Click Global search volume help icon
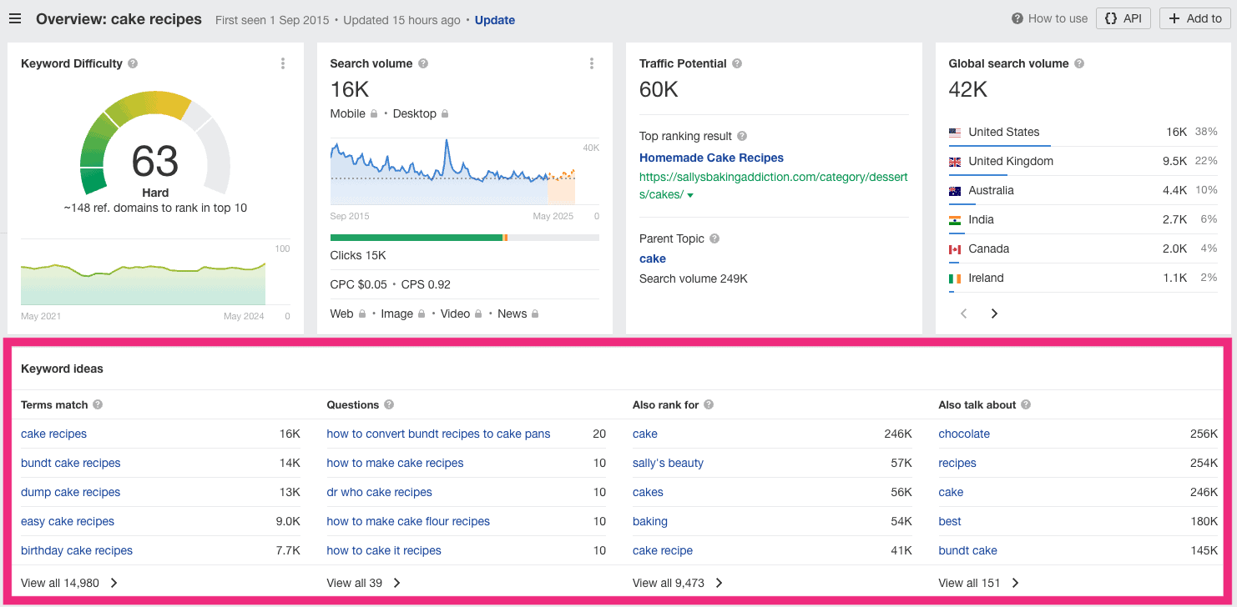The width and height of the screenshot is (1237, 607). 1079,63
